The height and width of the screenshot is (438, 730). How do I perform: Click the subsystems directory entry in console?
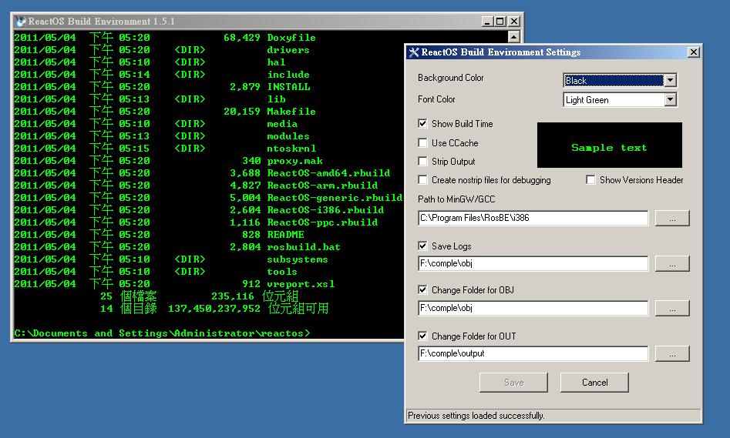pos(298,259)
